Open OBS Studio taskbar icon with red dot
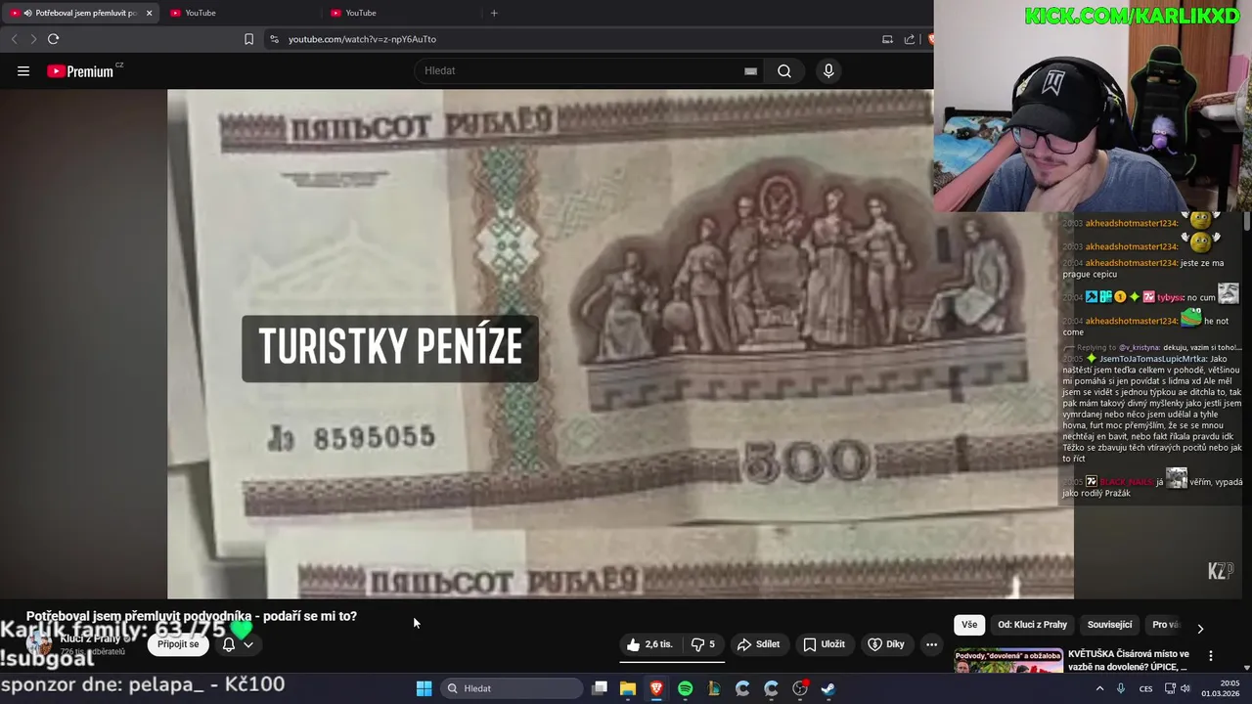The height and width of the screenshot is (704, 1252). [800, 688]
